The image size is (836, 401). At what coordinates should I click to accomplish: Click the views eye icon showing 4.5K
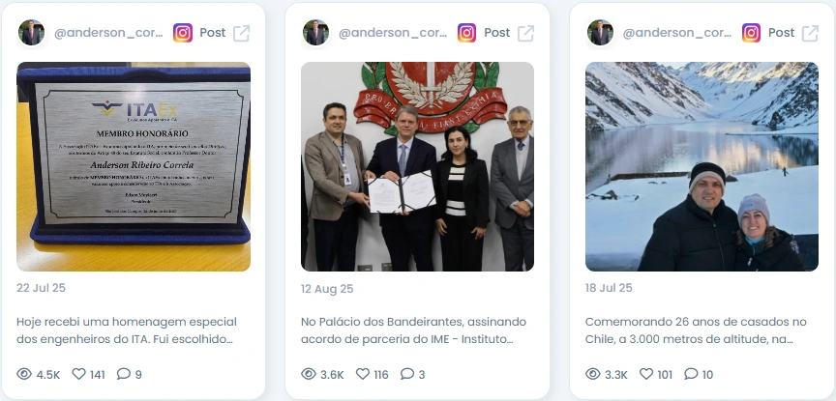pyautogui.click(x=24, y=374)
